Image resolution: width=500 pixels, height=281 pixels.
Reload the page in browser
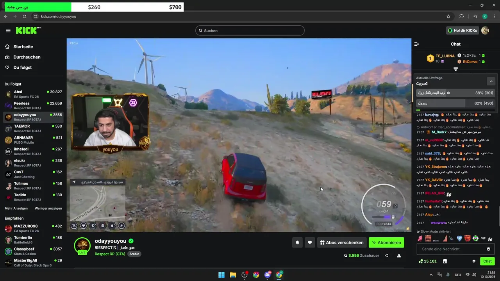point(24,16)
